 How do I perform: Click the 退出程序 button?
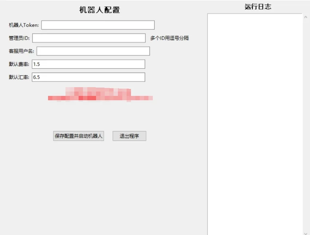[x=129, y=136]
